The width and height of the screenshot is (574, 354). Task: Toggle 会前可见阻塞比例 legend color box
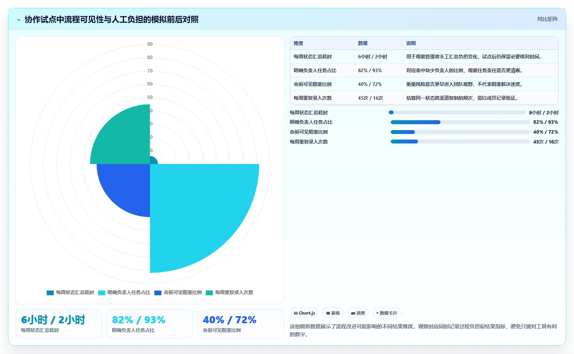(158, 293)
